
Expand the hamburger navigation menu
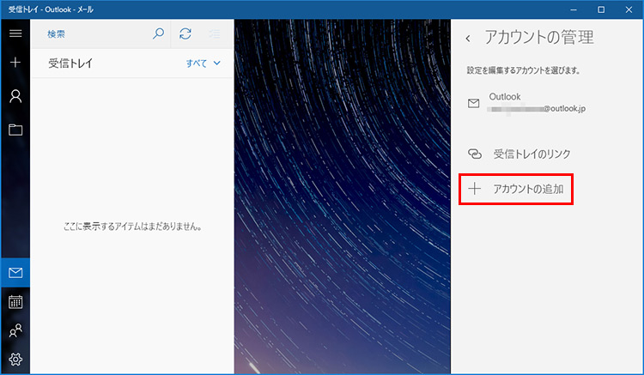pyautogui.click(x=15, y=33)
